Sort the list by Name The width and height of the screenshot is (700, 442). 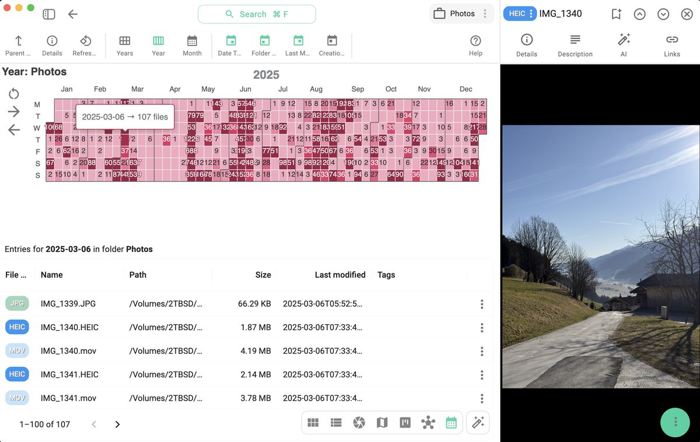52,275
